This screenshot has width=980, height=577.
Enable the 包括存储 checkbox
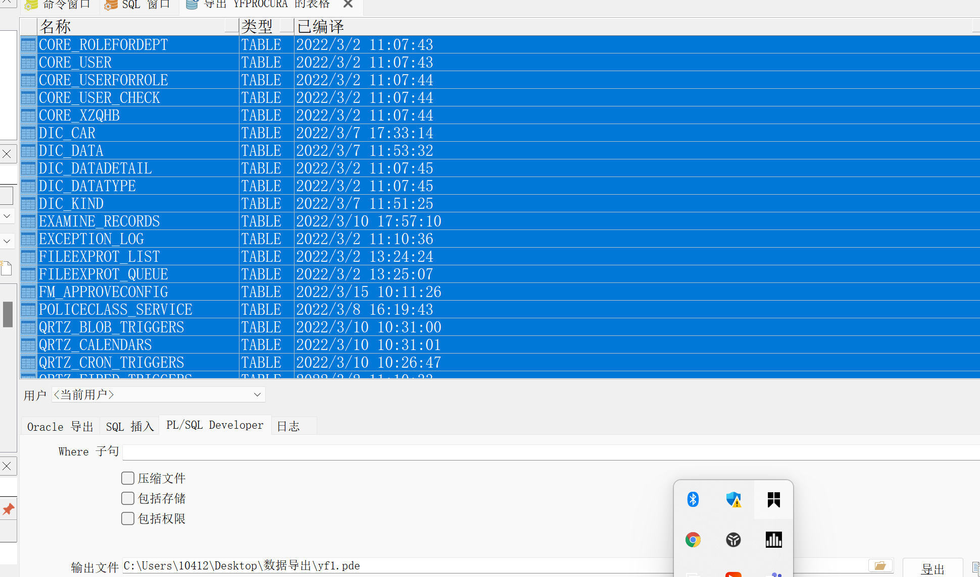[127, 498]
